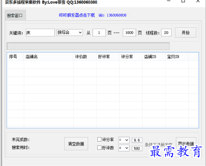Select the 未完成数 status label

(21, 140)
